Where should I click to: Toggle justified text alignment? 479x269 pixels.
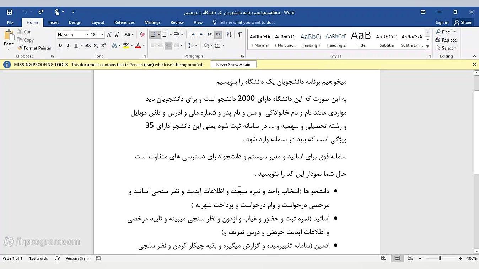[176, 45]
